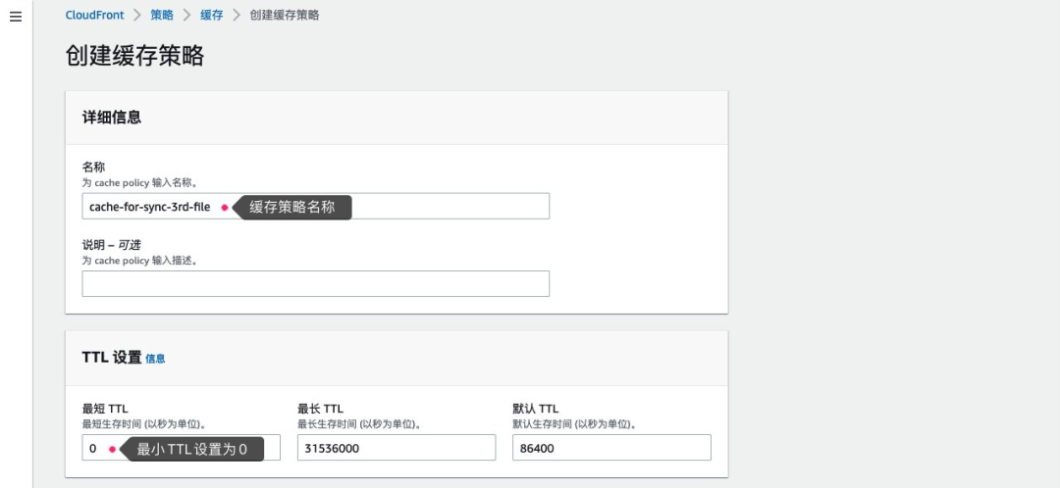Focus the 默认 TTL field showing 86400
The image size is (1060, 488).
click(610, 448)
